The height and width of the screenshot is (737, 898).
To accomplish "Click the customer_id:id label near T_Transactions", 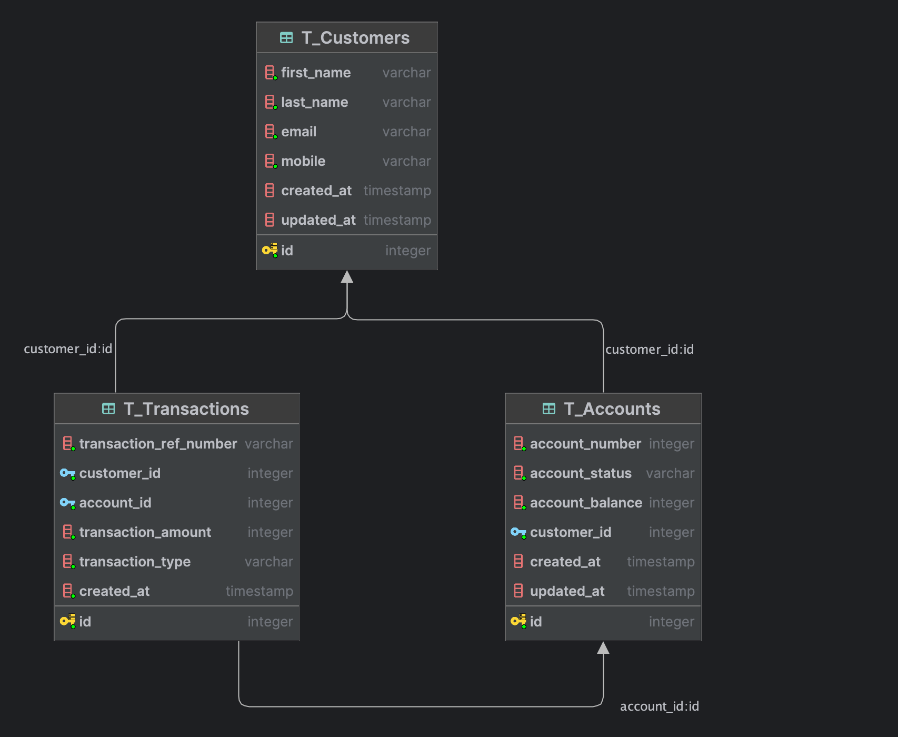I will 68,349.
